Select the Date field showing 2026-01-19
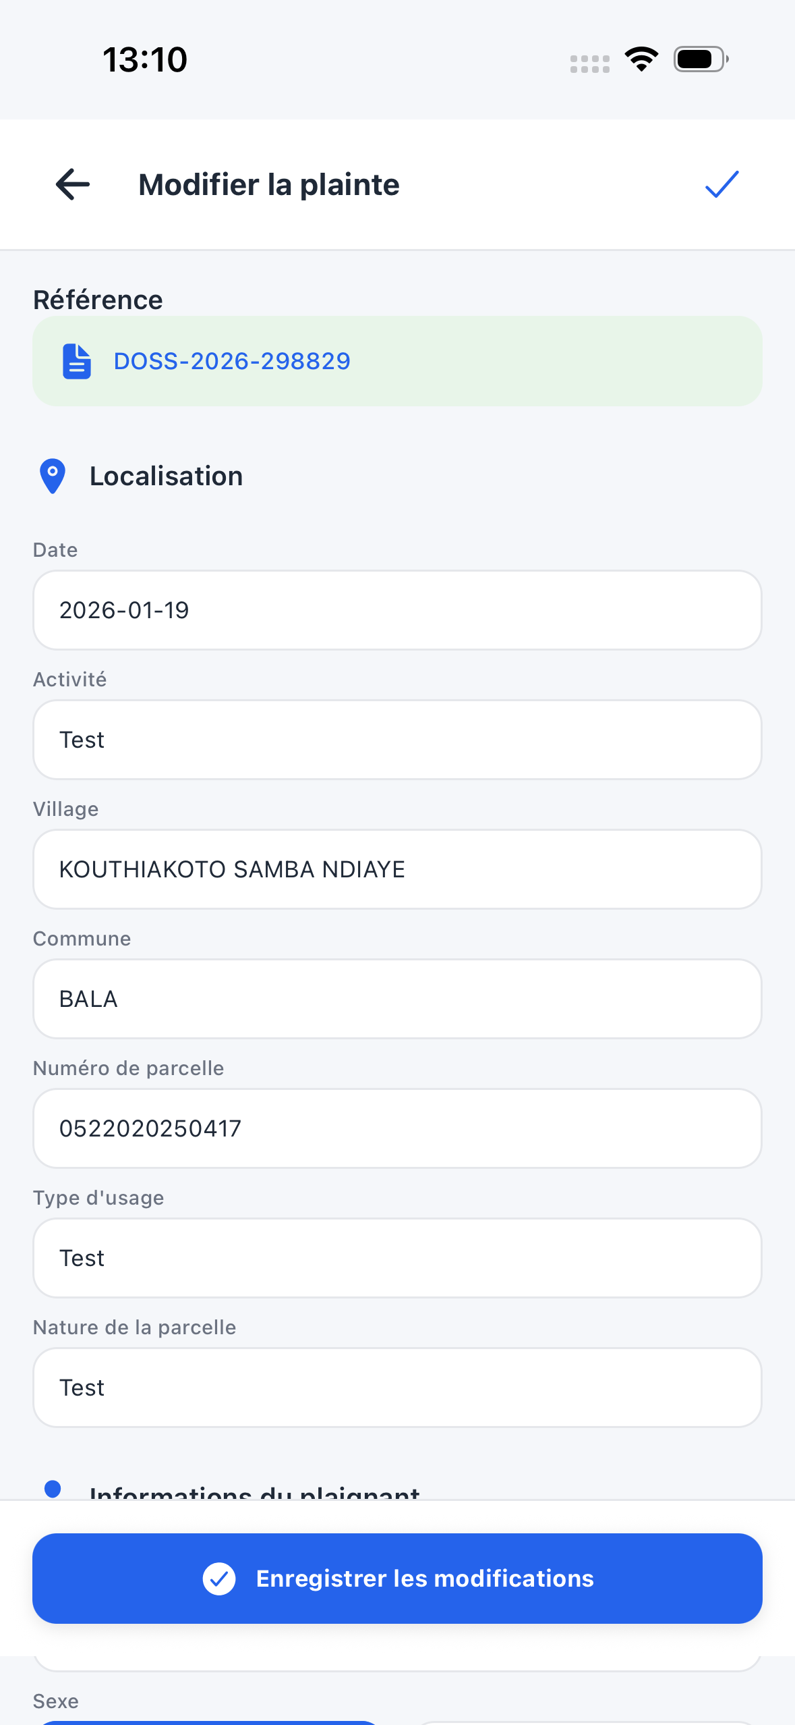The image size is (795, 1725). point(397,610)
